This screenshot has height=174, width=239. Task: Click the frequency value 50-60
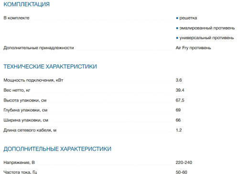(181, 172)
